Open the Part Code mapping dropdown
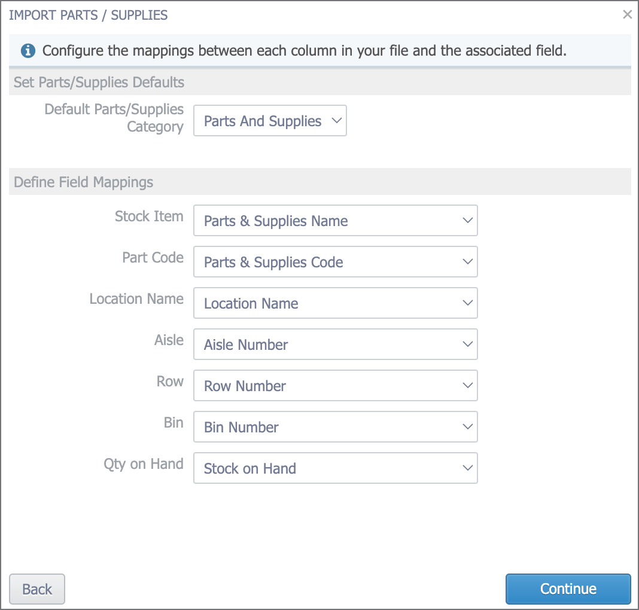The image size is (639, 610). click(336, 261)
